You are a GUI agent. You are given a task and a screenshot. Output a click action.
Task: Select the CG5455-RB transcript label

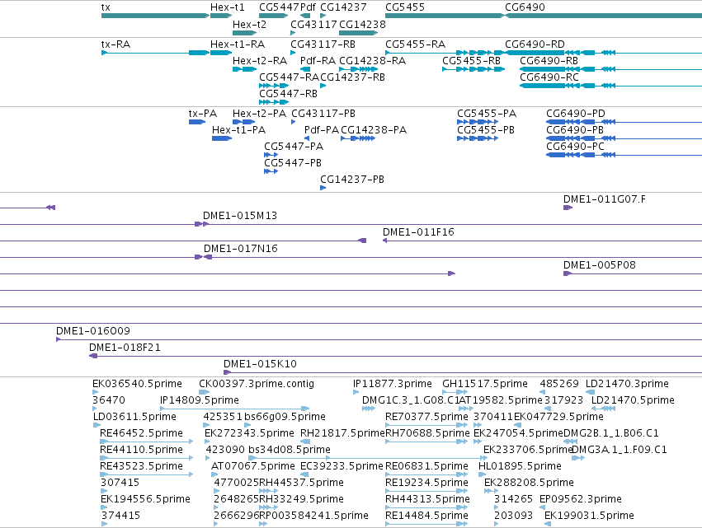[x=471, y=60]
